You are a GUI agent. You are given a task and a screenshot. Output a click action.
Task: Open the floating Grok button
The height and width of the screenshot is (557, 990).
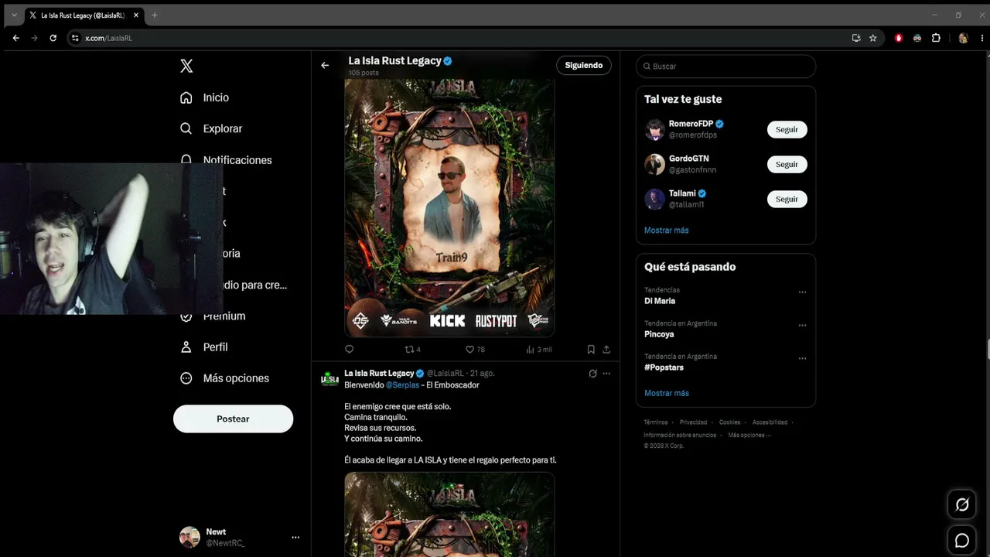pos(962,505)
